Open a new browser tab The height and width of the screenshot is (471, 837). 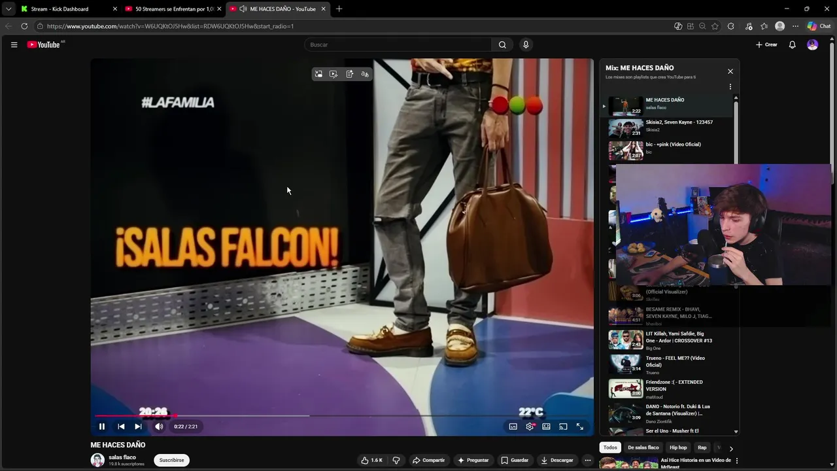(x=339, y=9)
